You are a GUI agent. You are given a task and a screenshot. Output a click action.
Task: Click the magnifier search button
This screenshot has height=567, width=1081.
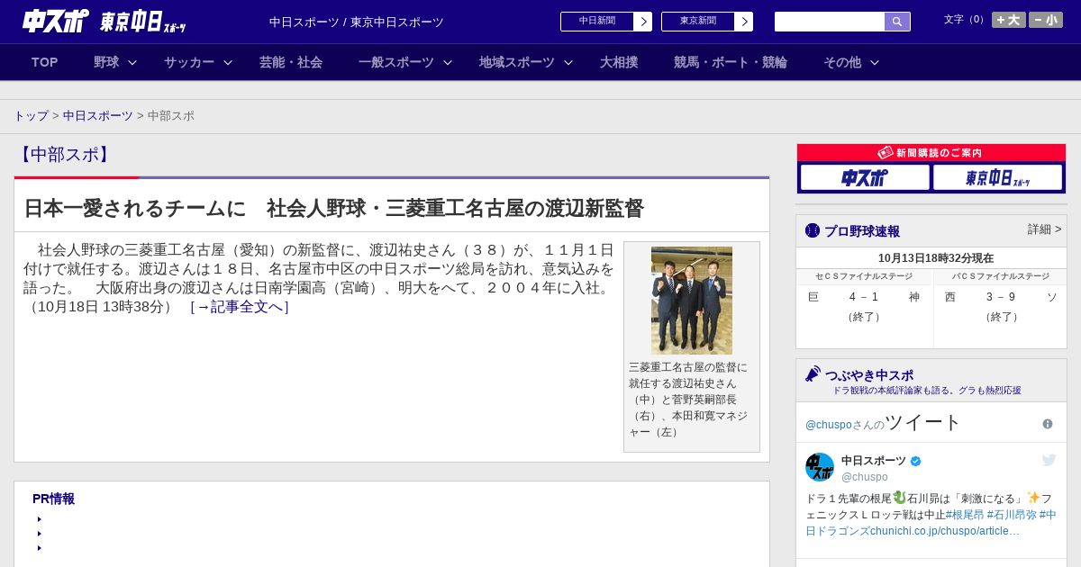click(x=897, y=22)
